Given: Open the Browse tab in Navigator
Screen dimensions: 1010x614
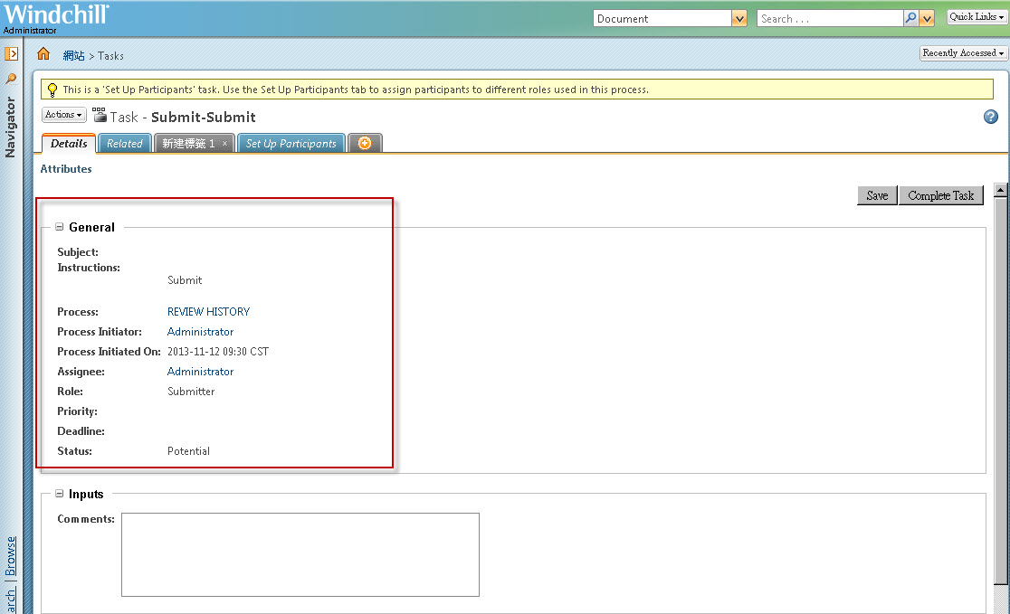Looking at the screenshot, I should pyautogui.click(x=10, y=556).
